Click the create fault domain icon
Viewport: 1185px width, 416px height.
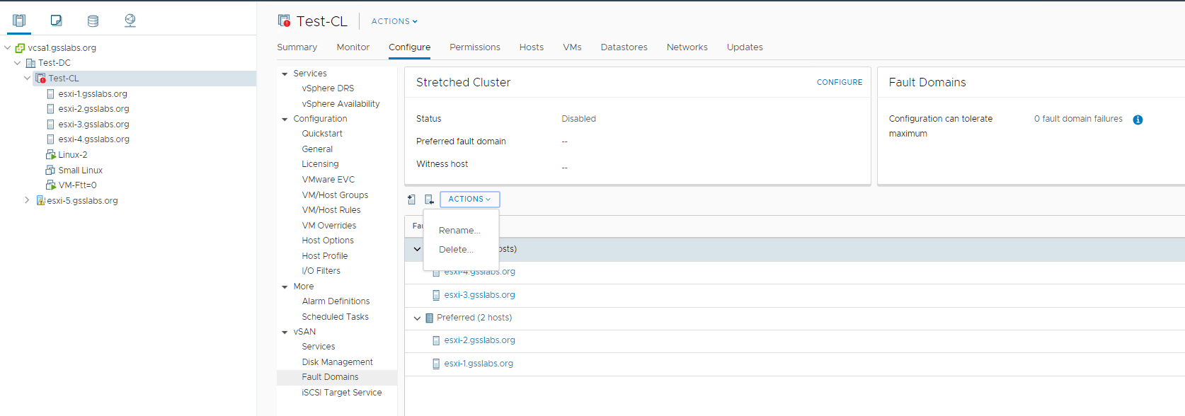[412, 200]
